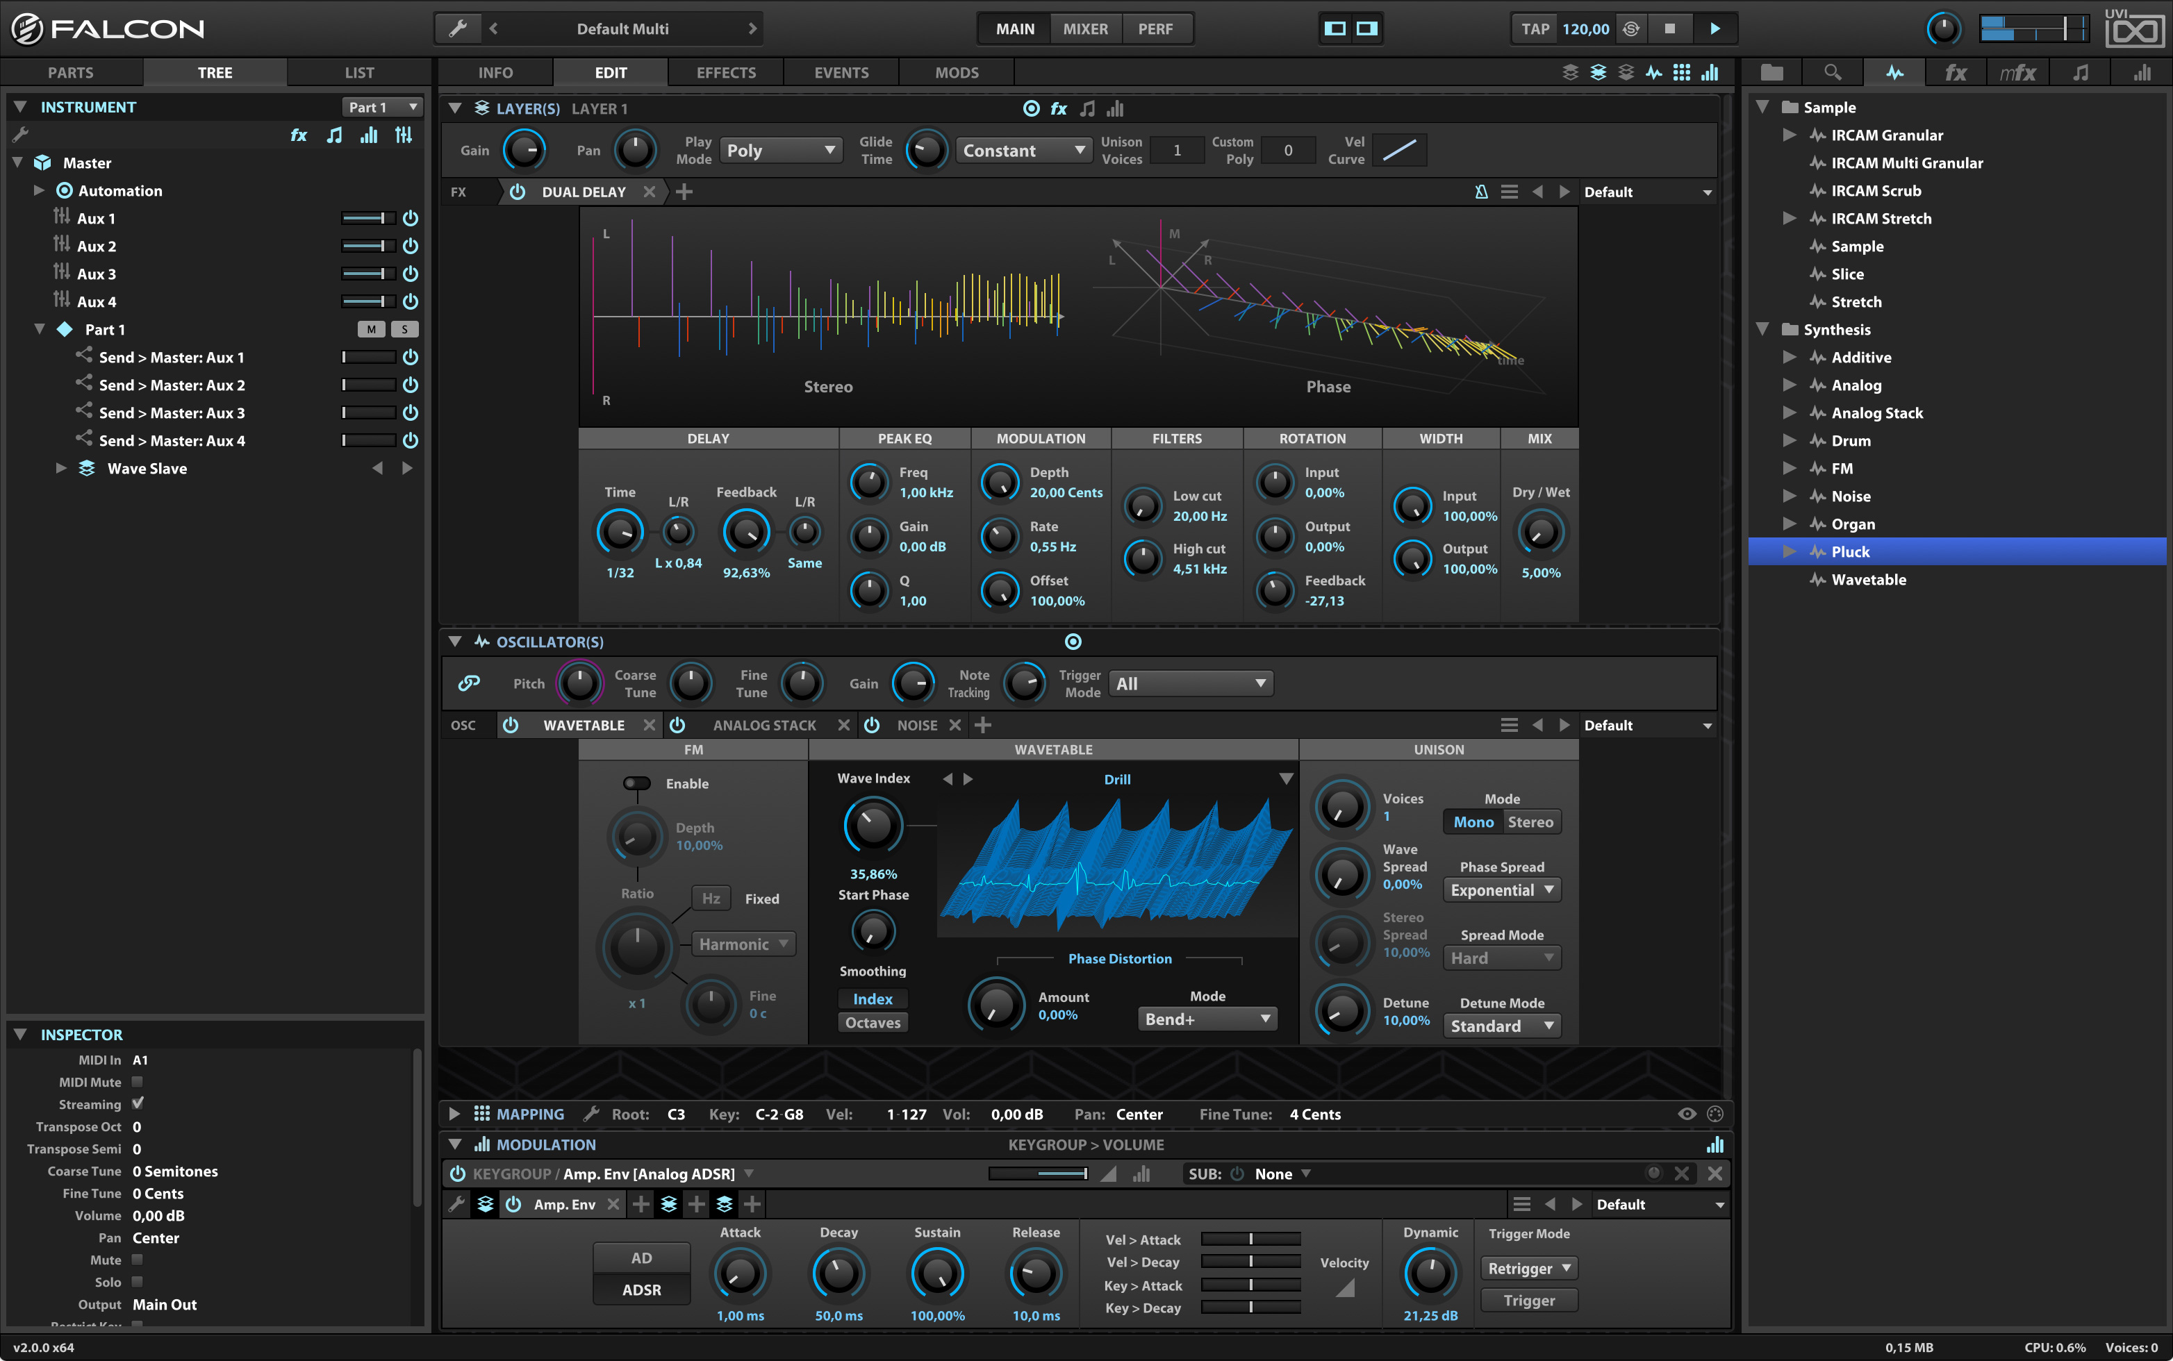Click the oscillator link chain icon

pyautogui.click(x=468, y=683)
